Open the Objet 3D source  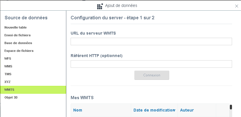point(11,97)
